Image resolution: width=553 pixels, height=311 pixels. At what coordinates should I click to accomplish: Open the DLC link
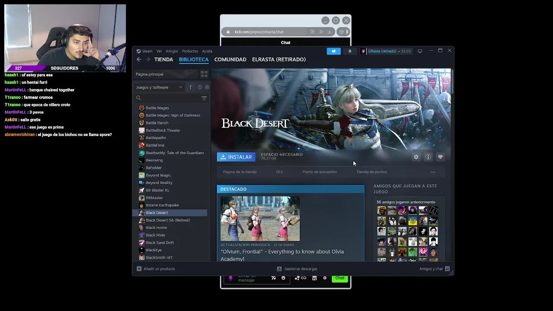click(280, 172)
